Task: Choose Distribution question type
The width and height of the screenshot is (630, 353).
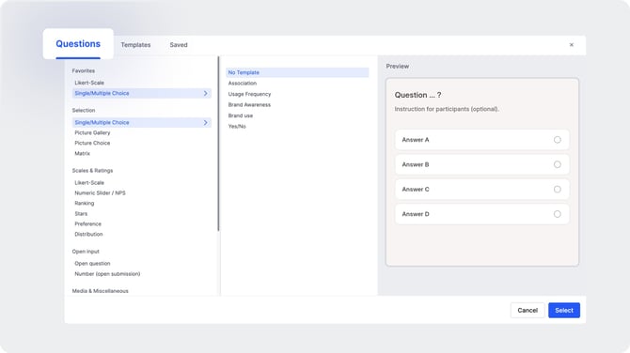Action: [88, 235]
